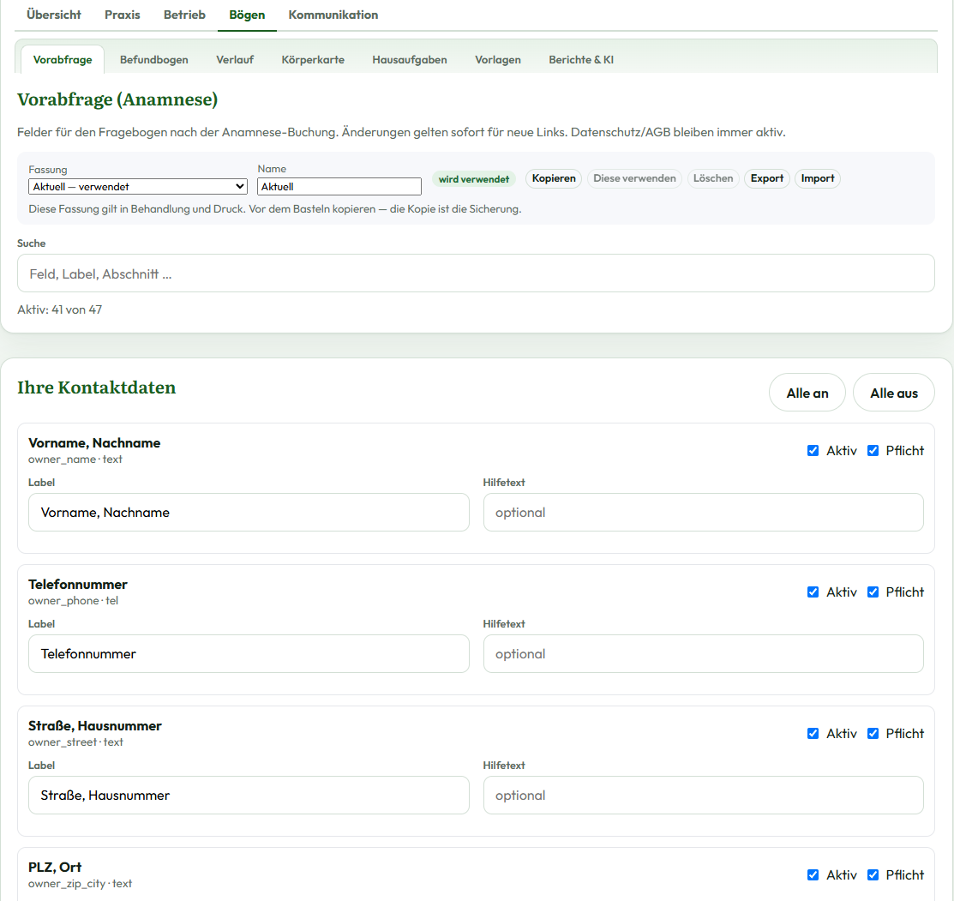Click the Löschen button
Image resolution: width=954 pixels, height=901 pixels.
point(713,178)
